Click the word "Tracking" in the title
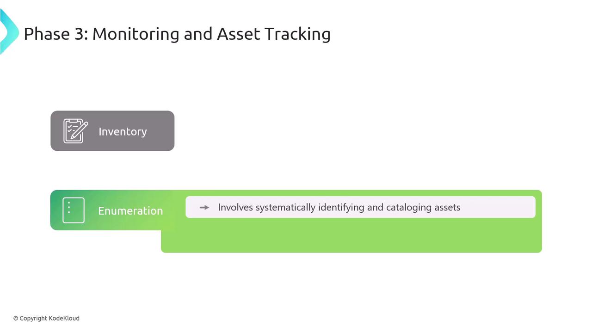This screenshot has width=592, height=333. tap(297, 34)
